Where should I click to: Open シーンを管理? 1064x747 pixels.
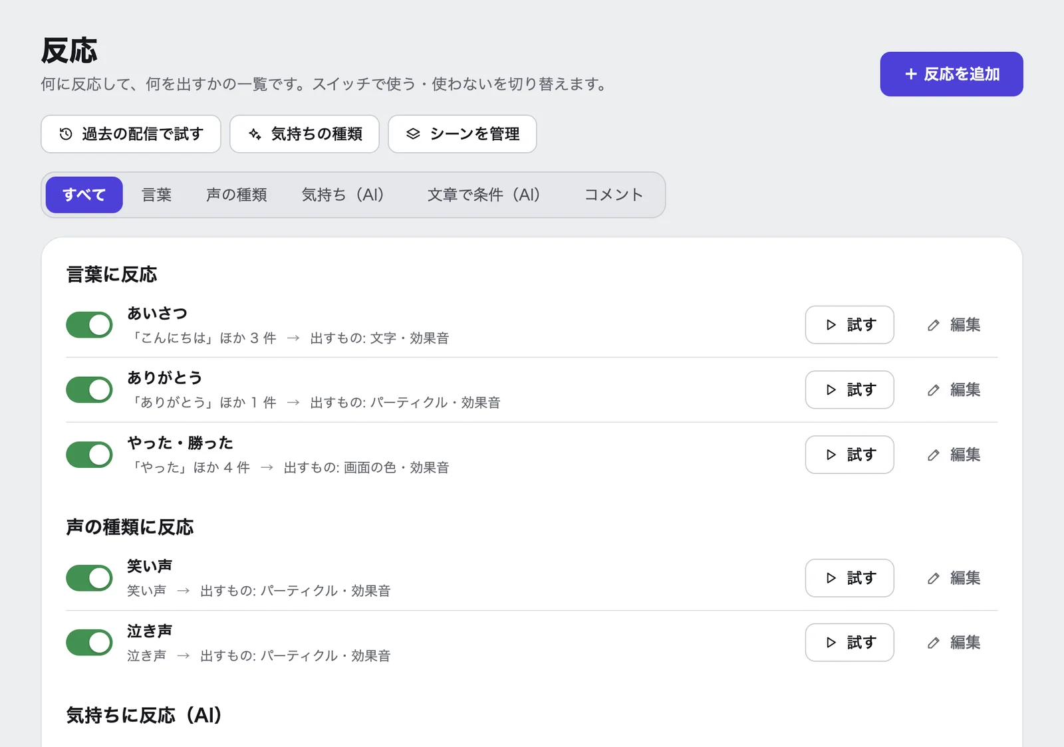[x=462, y=134]
